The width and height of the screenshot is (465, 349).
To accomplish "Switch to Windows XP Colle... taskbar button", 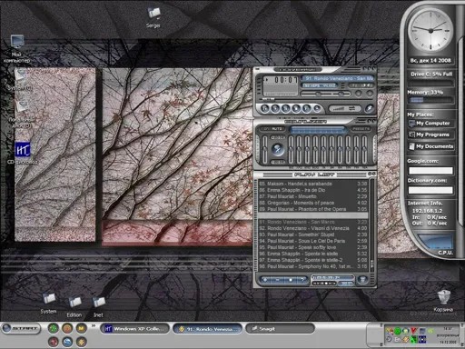I will point(135,329).
